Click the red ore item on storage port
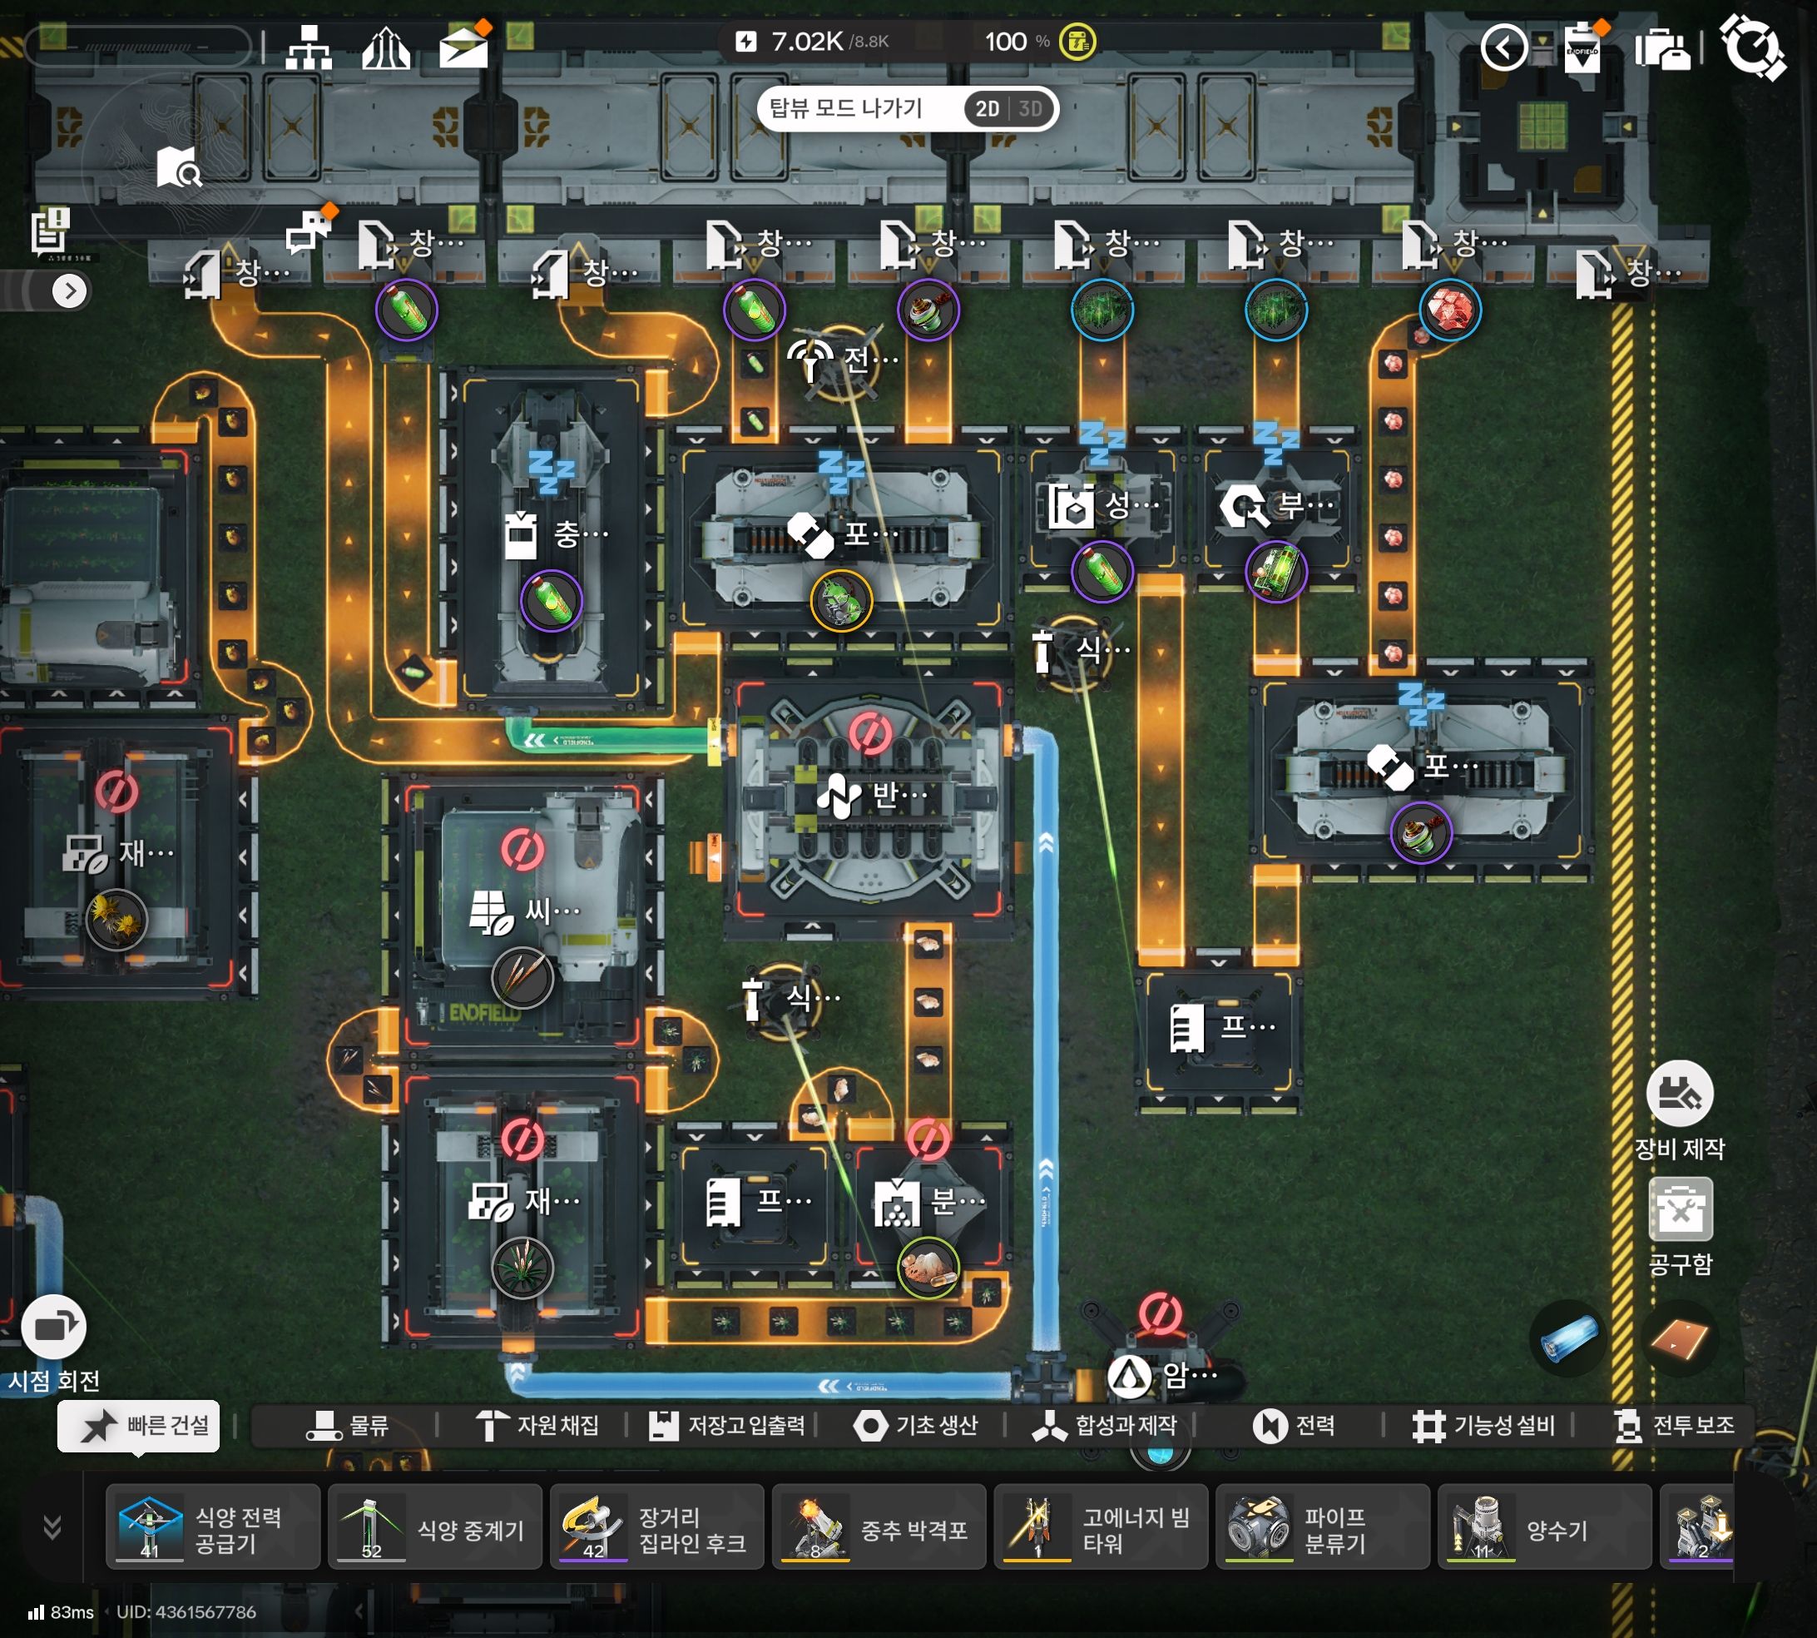Screen dimensions: 1817x1638 (x=1450, y=310)
